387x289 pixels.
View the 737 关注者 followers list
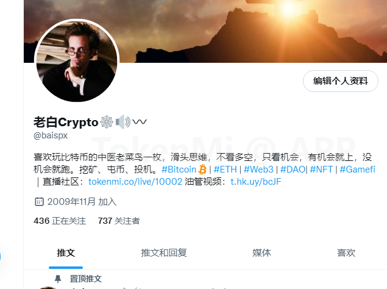(x=119, y=221)
